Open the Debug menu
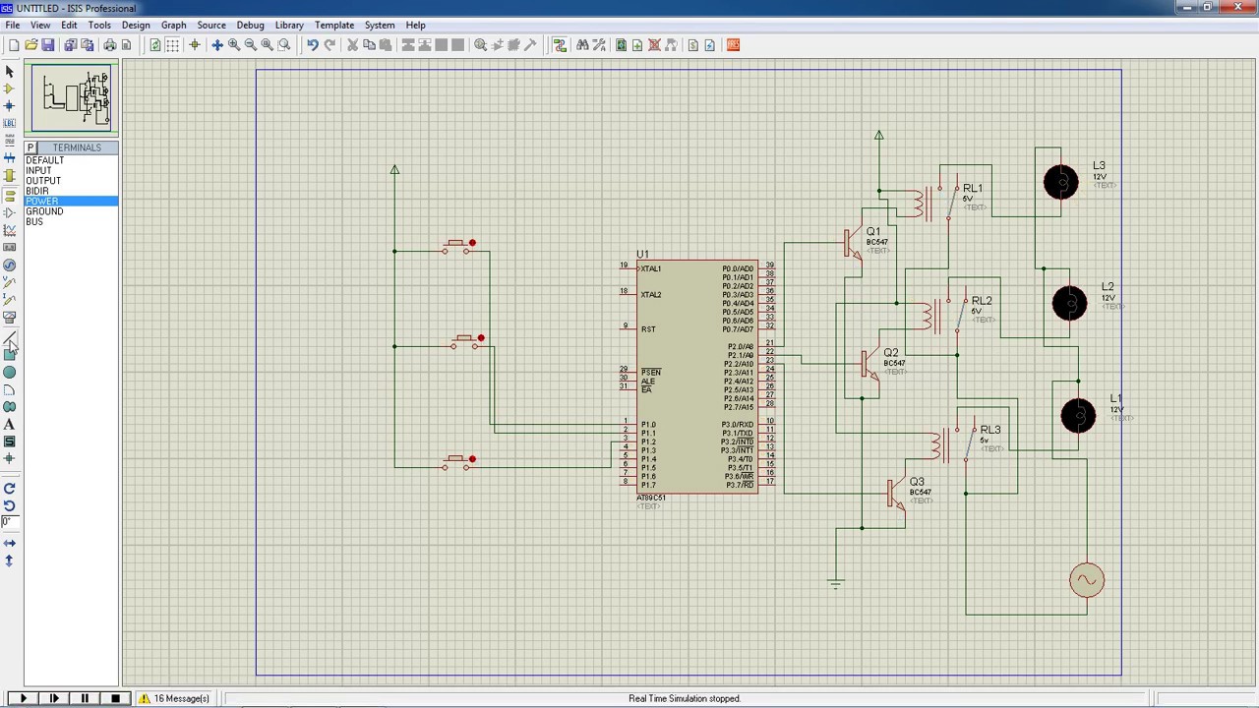The height and width of the screenshot is (708, 1259). pyautogui.click(x=250, y=25)
